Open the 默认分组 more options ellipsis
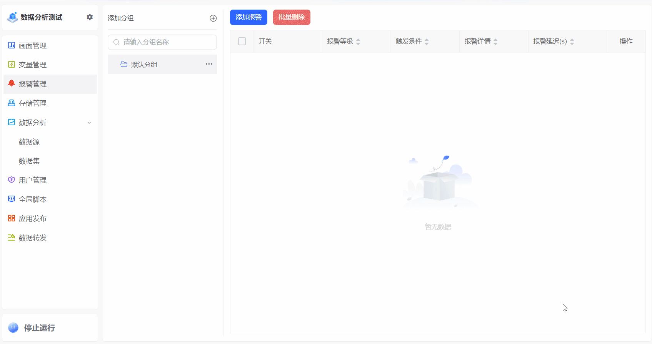Screen dimensions: 652x344 pyautogui.click(x=209, y=64)
